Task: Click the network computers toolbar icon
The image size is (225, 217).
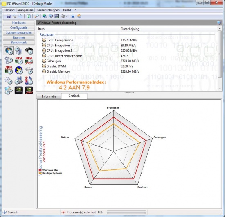Action: 51,16
